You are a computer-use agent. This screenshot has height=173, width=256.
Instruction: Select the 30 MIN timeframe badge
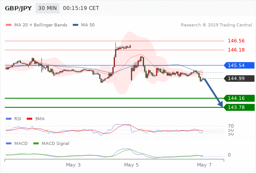(47, 8)
